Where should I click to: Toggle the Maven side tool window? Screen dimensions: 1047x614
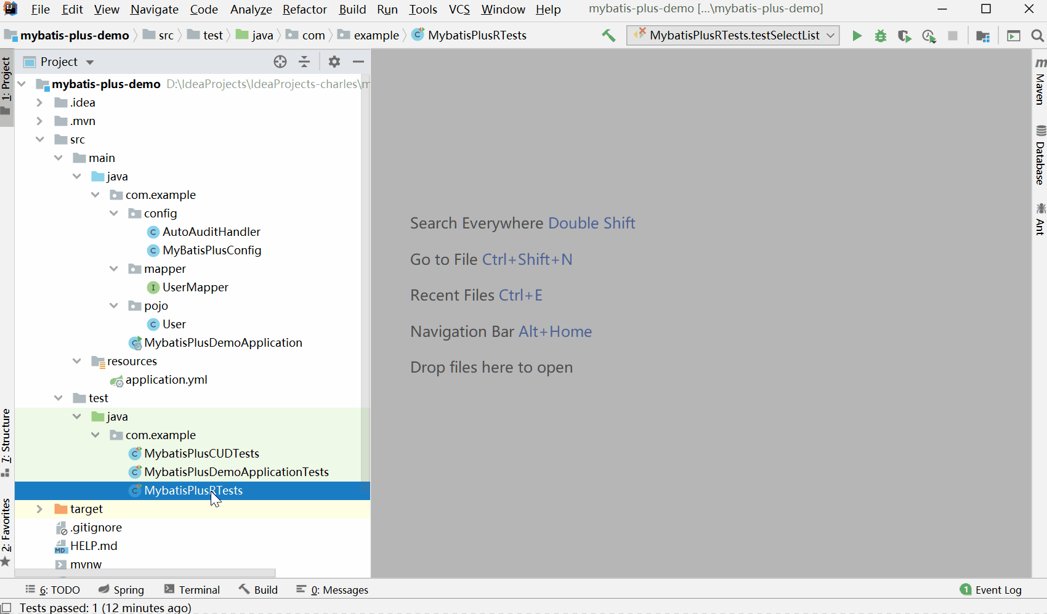1040,83
